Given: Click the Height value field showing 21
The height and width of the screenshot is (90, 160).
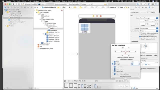Looking at the screenshot, I should [135, 64].
